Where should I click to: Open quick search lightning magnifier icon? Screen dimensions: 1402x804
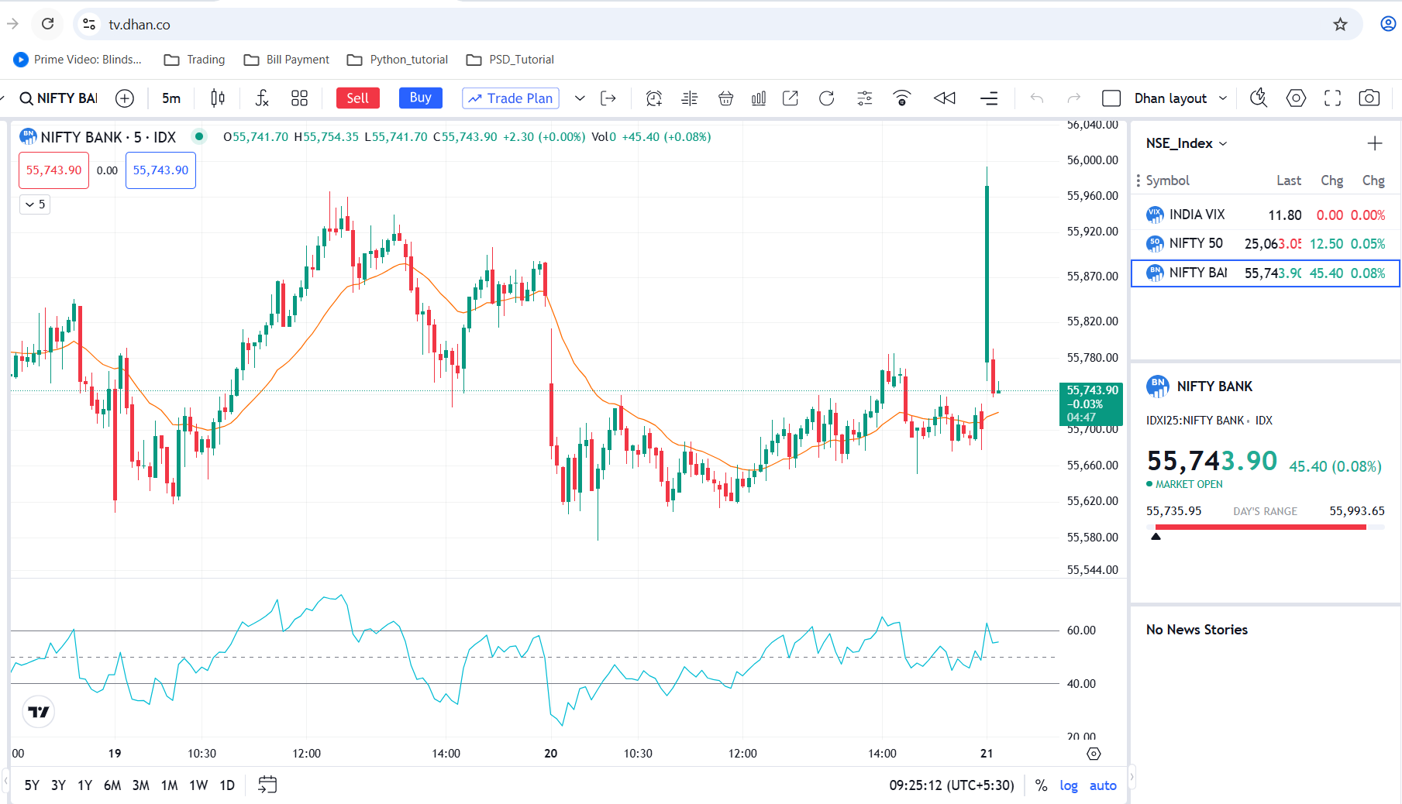pyautogui.click(x=1259, y=98)
